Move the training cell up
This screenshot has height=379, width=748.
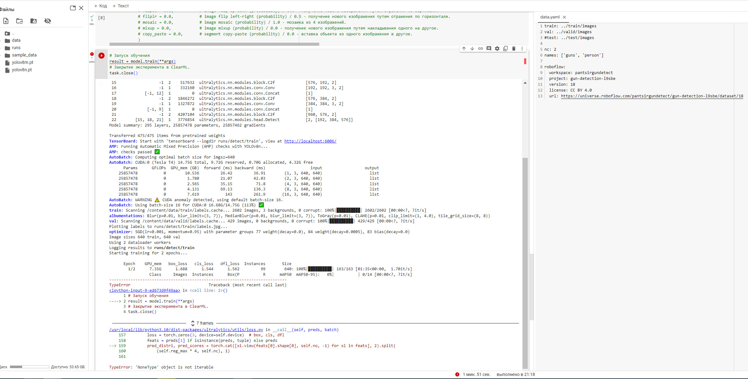(x=464, y=48)
